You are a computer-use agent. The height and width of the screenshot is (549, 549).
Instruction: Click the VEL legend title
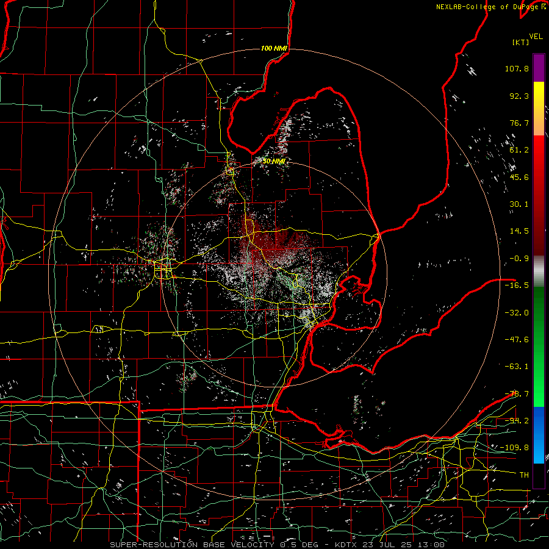536,37
